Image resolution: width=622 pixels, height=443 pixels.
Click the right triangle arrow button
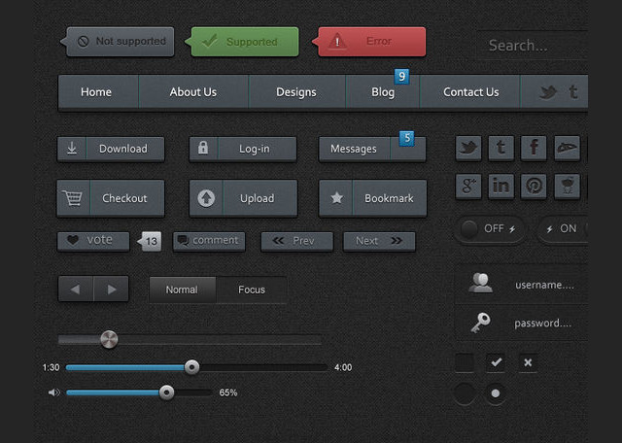(111, 290)
